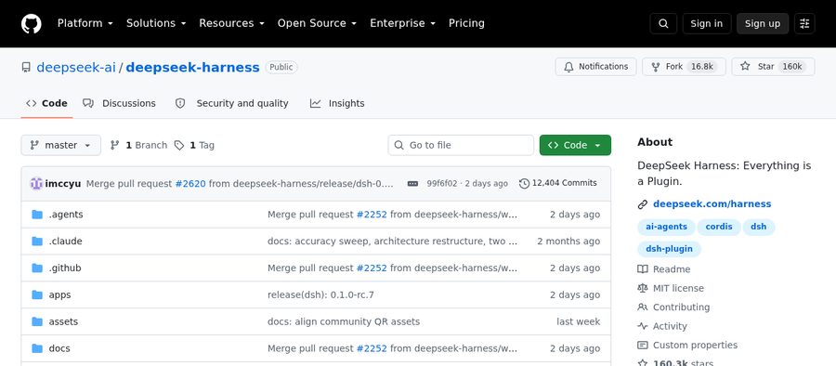Open the apps folder name
Screen dimensions: 836x366
59,294
